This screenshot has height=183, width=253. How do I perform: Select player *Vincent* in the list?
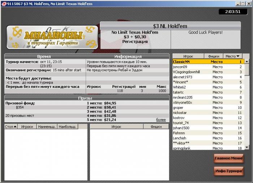pos(208,82)
